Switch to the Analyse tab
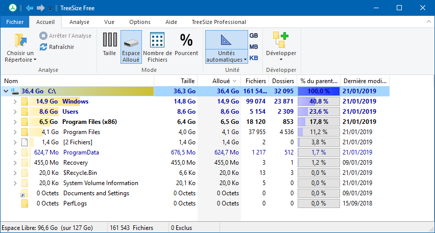This screenshot has height=233, width=435. point(79,22)
